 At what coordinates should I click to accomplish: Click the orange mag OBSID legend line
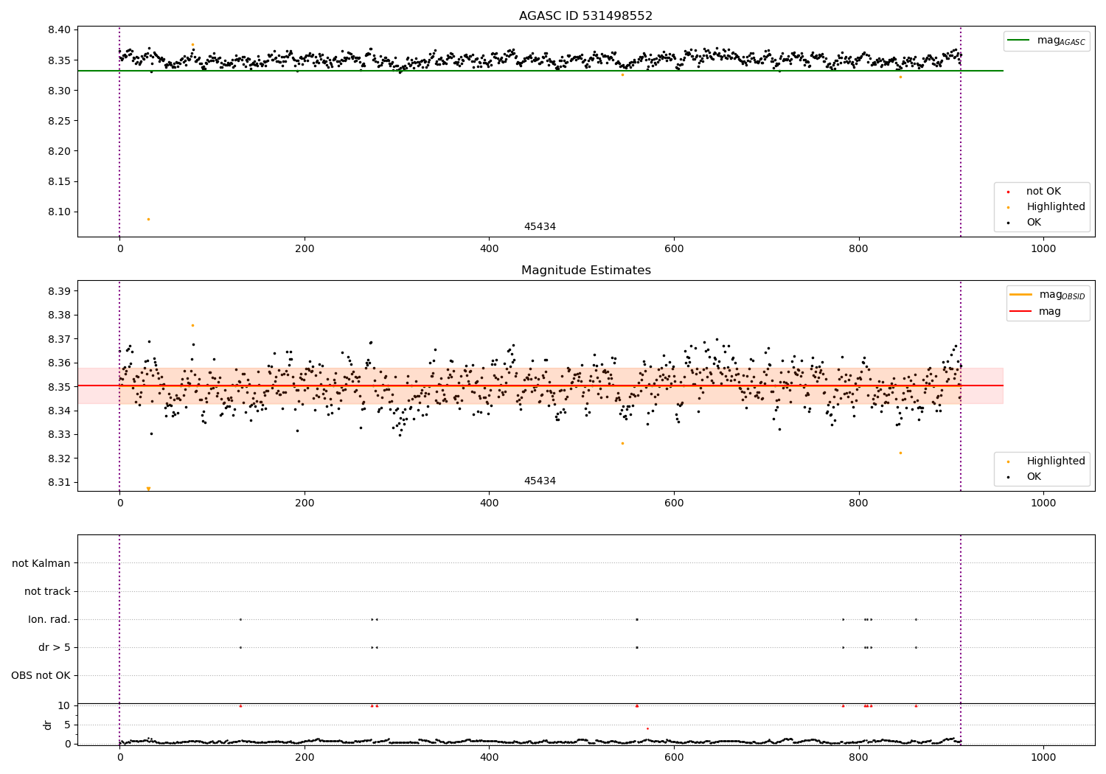(x=1021, y=295)
